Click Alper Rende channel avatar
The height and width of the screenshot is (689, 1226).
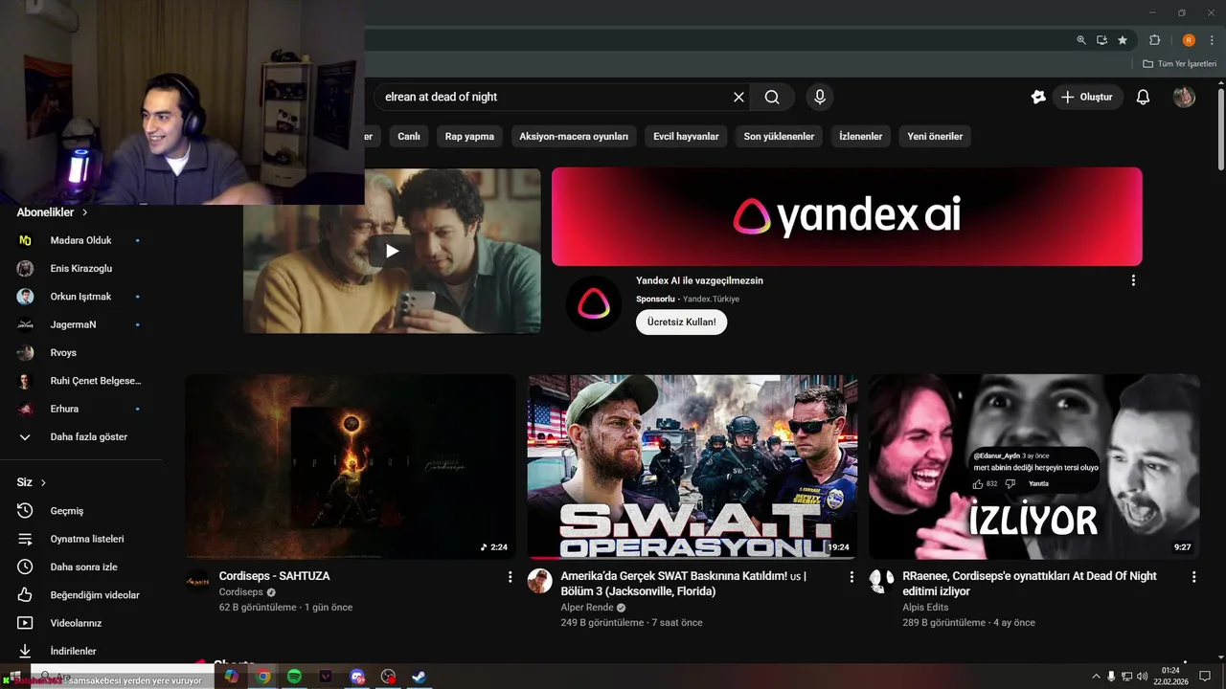pyautogui.click(x=540, y=581)
